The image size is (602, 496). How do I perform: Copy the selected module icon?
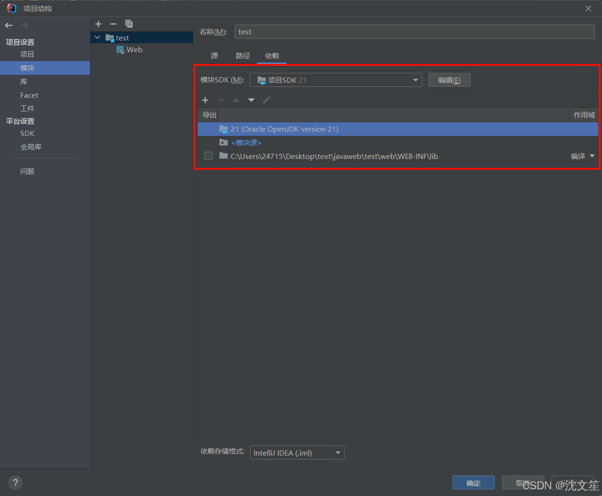(x=129, y=24)
